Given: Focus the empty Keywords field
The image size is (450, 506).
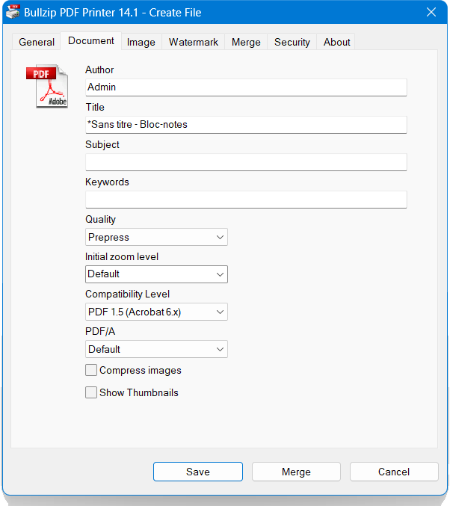Looking at the screenshot, I should 246,200.
